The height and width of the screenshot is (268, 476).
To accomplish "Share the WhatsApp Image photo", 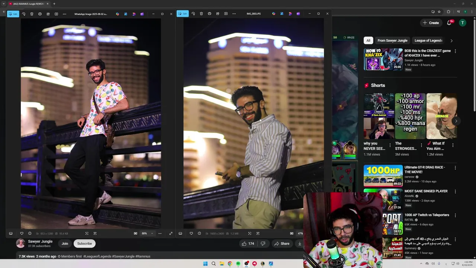I will [48, 14].
